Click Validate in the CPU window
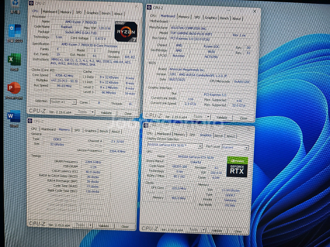Image resolution: width=330 pixels, height=247 pixels. coord(106,113)
